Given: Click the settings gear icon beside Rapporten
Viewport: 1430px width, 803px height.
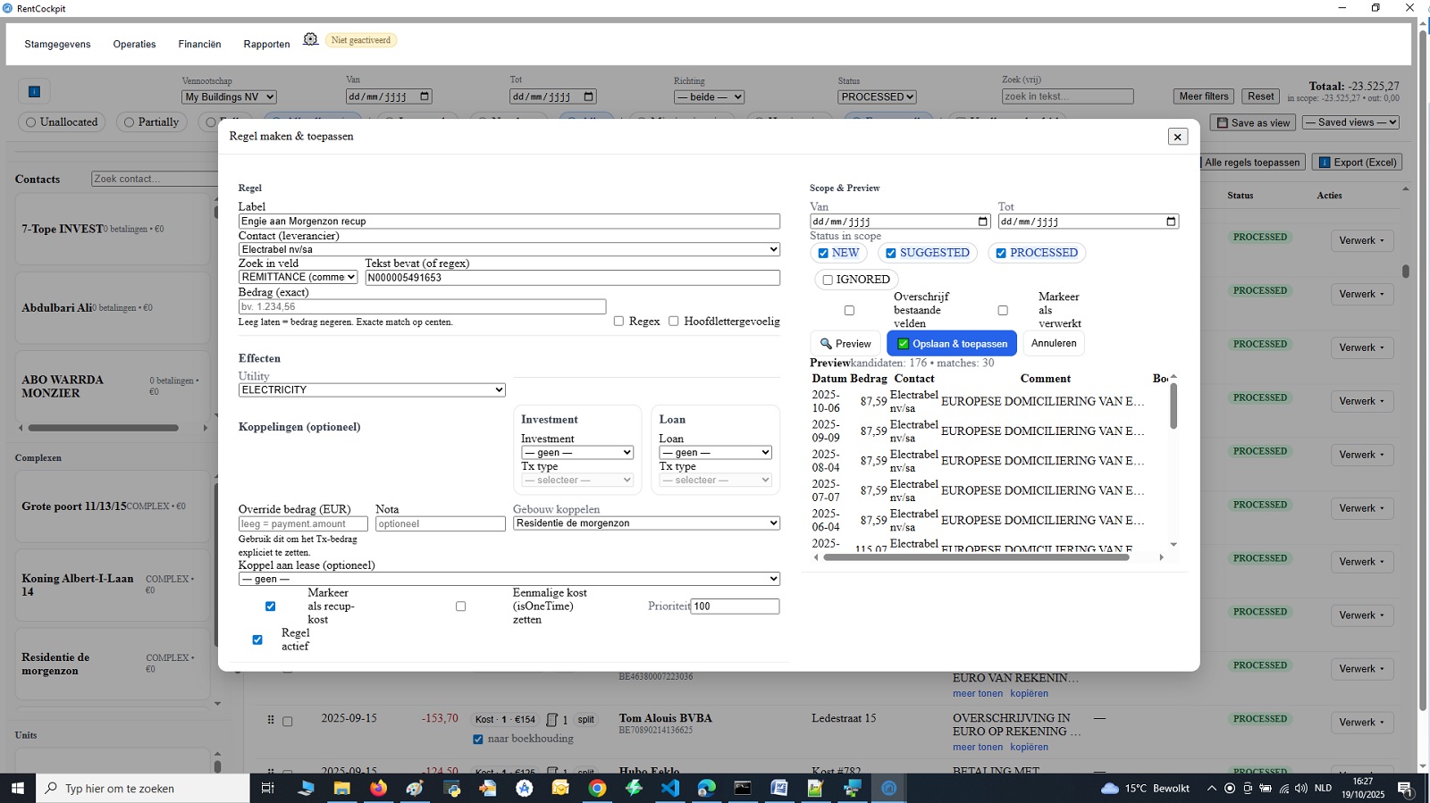Looking at the screenshot, I should click(x=310, y=39).
